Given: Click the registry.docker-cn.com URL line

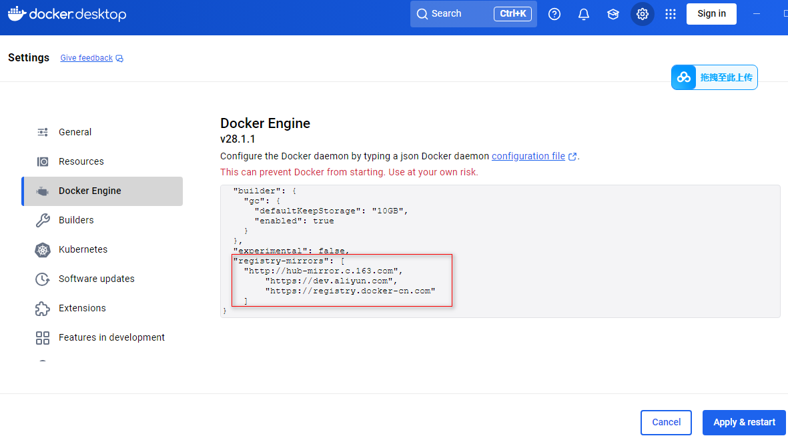Looking at the screenshot, I should tap(350, 291).
